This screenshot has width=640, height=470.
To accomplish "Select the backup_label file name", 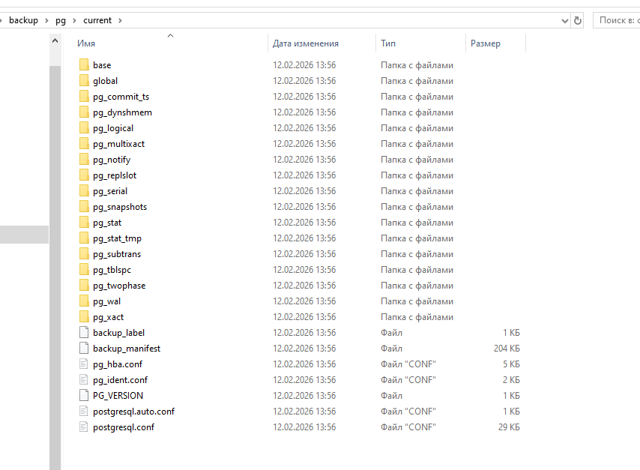I will (x=118, y=333).
